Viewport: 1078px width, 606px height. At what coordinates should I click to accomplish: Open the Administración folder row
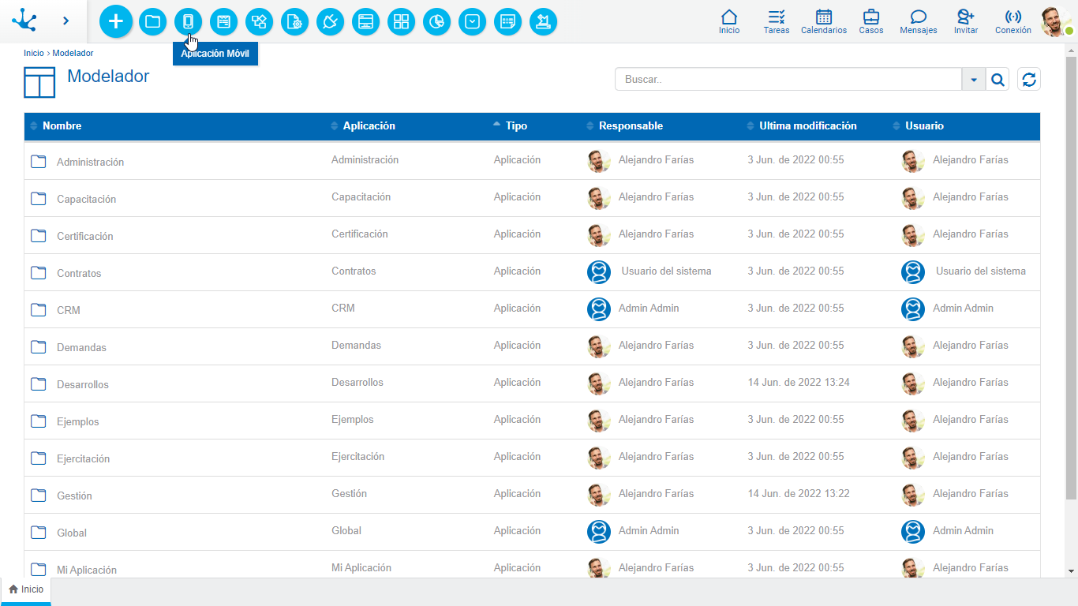tap(532, 161)
